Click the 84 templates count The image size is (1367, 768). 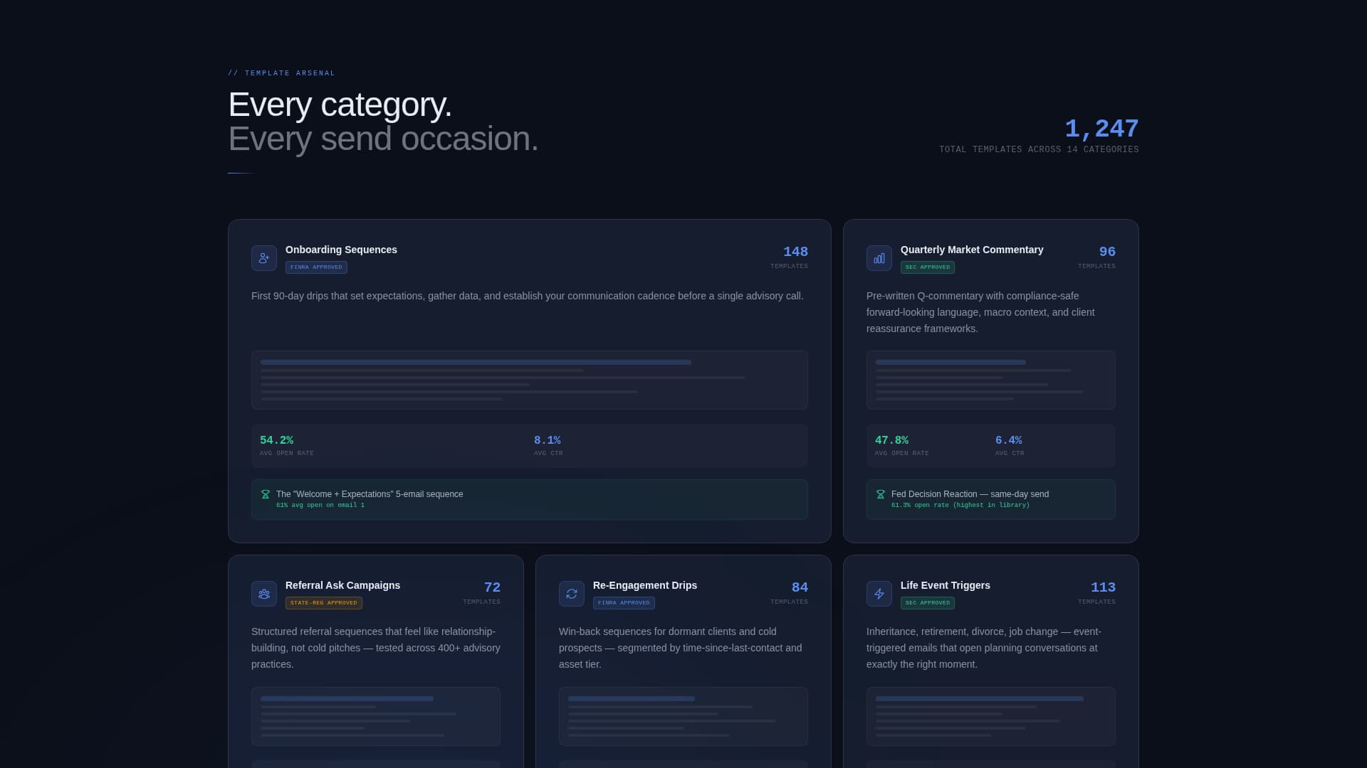tap(800, 587)
